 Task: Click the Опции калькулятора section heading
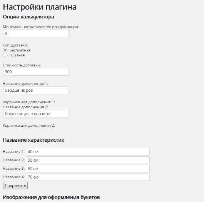point(28,17)
